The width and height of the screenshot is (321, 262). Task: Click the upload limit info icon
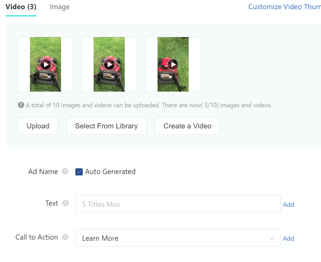pos(21,105)
